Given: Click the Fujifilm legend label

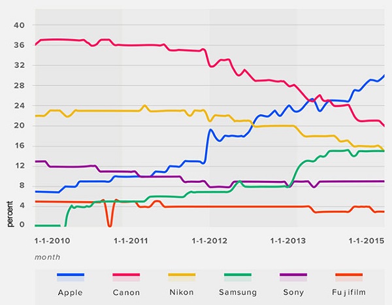Looking at the screenshot, I should pos(348,291).
